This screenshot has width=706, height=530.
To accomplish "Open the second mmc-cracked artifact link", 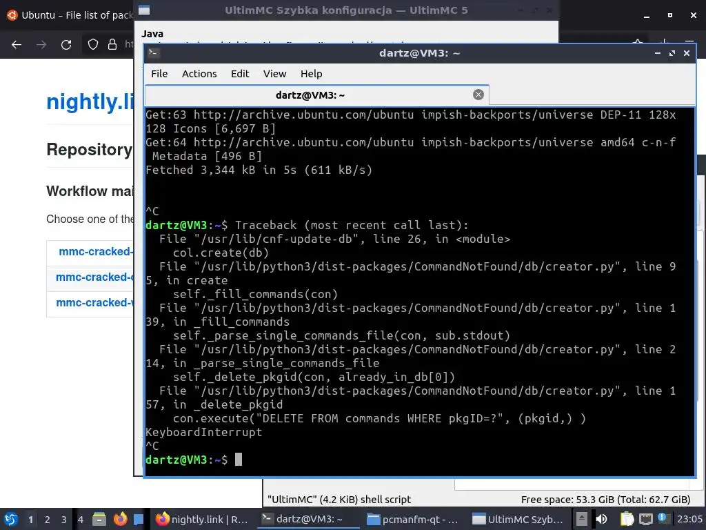I will pyautogui.click(x=94, y=277).
